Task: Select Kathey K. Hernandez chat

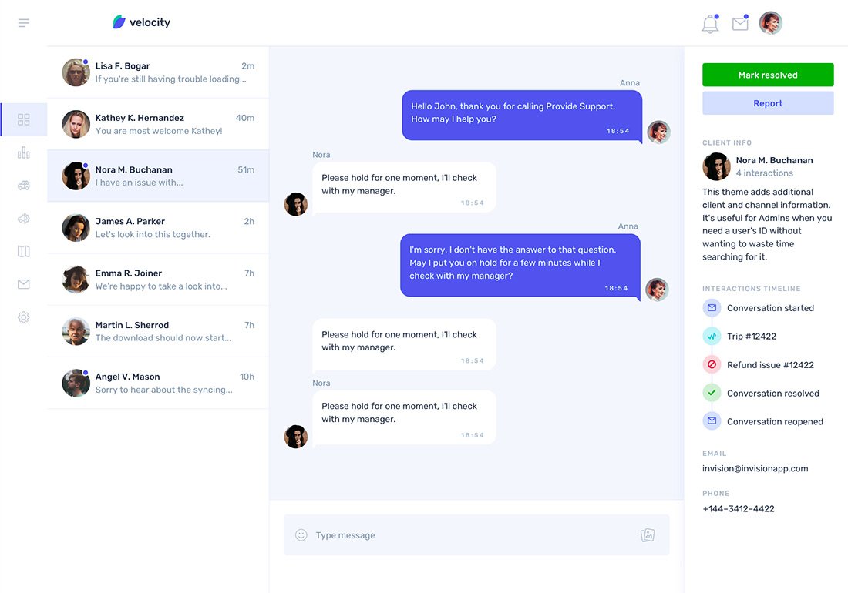Action: [x=158, y=124]
